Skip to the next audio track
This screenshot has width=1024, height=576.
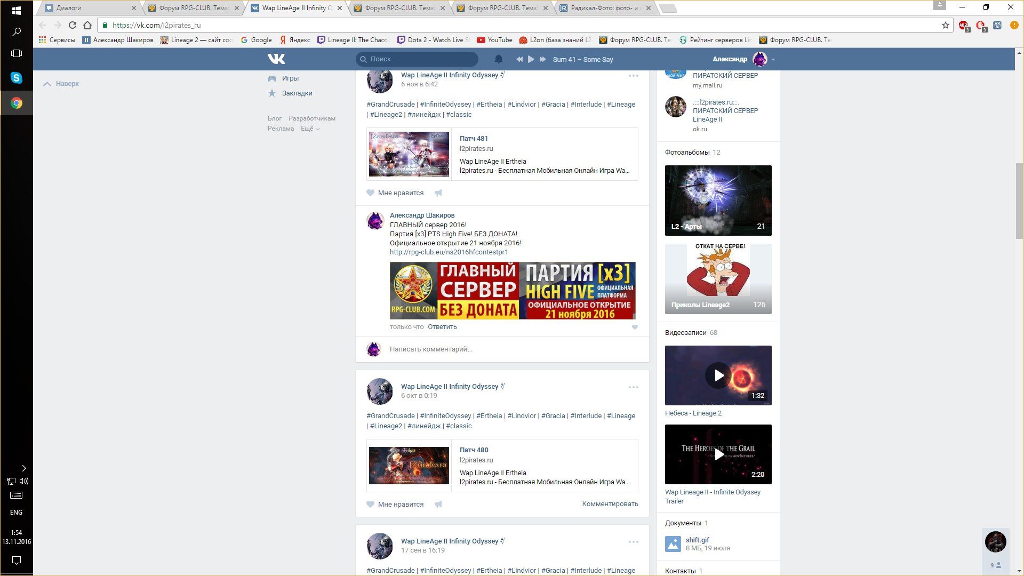coord(543,59)
